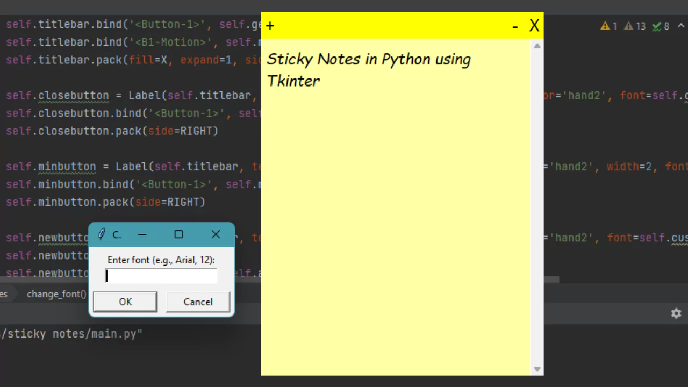688x387 pixels.
Task: Click the plus icon to add new sticky note
Action: click(269, 25)
